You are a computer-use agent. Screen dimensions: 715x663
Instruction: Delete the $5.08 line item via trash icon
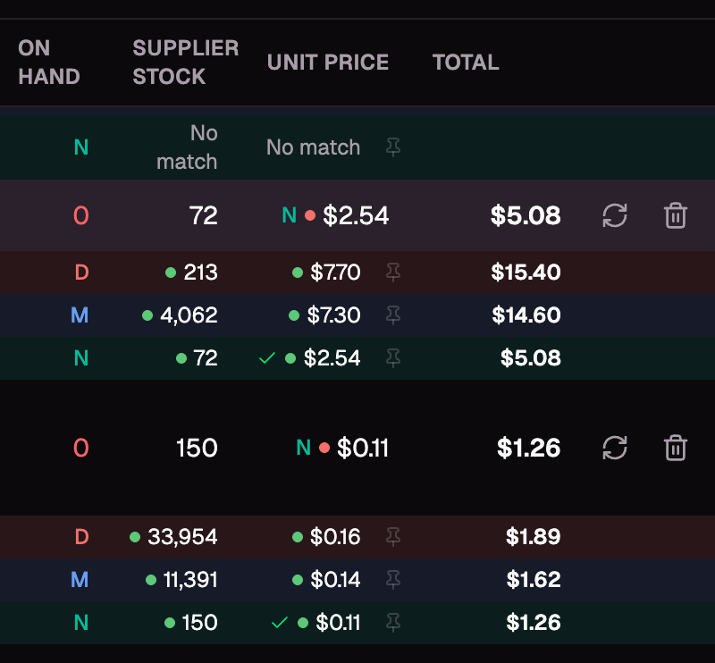click(x=675, y=215)
